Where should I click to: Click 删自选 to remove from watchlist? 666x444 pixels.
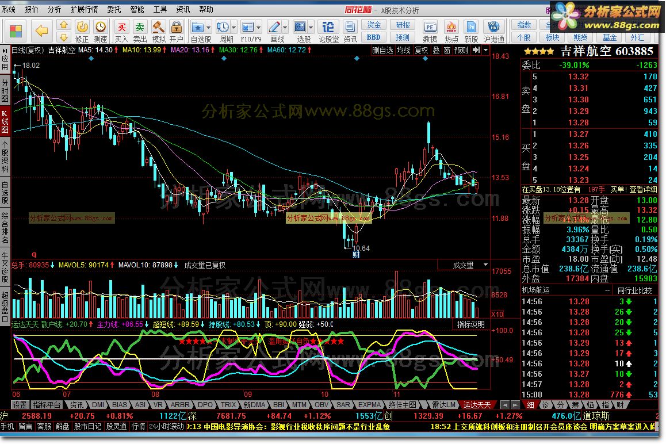tap(382, 50)
